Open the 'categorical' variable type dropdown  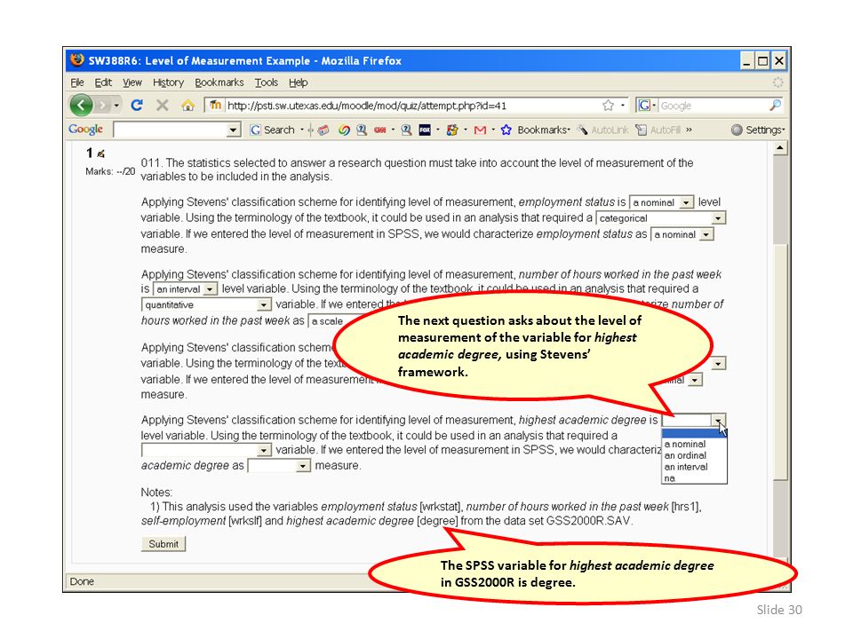[660, 218]
